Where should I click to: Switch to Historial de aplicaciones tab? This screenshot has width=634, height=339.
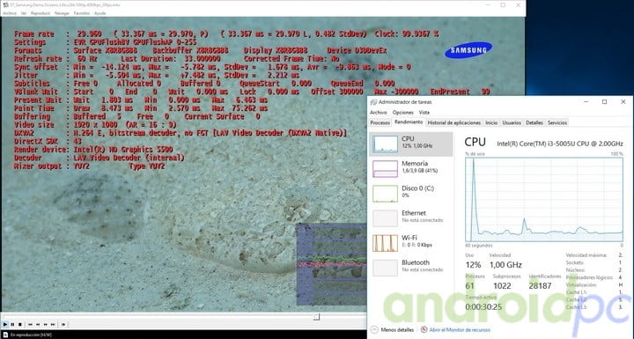[454, 122]
